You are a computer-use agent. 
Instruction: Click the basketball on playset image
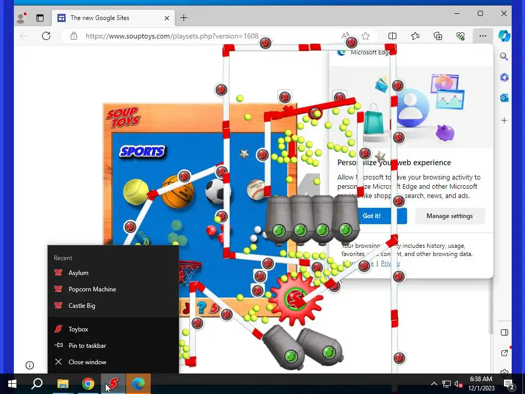(177, 191)
